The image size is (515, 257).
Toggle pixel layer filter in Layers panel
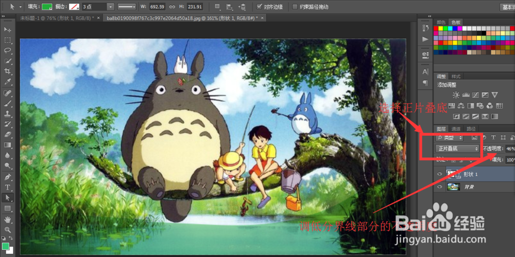coord(474,137)
